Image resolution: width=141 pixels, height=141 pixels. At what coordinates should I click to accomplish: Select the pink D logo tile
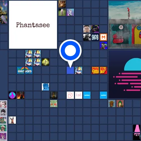70,95
